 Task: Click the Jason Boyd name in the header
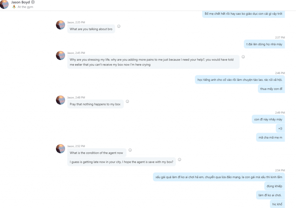(21, 2)
